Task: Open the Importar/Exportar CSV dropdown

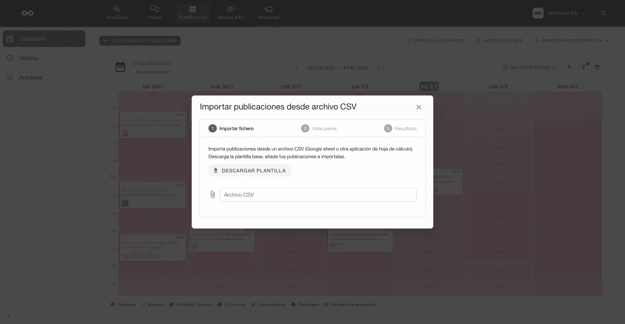Action: coord(572,40)
